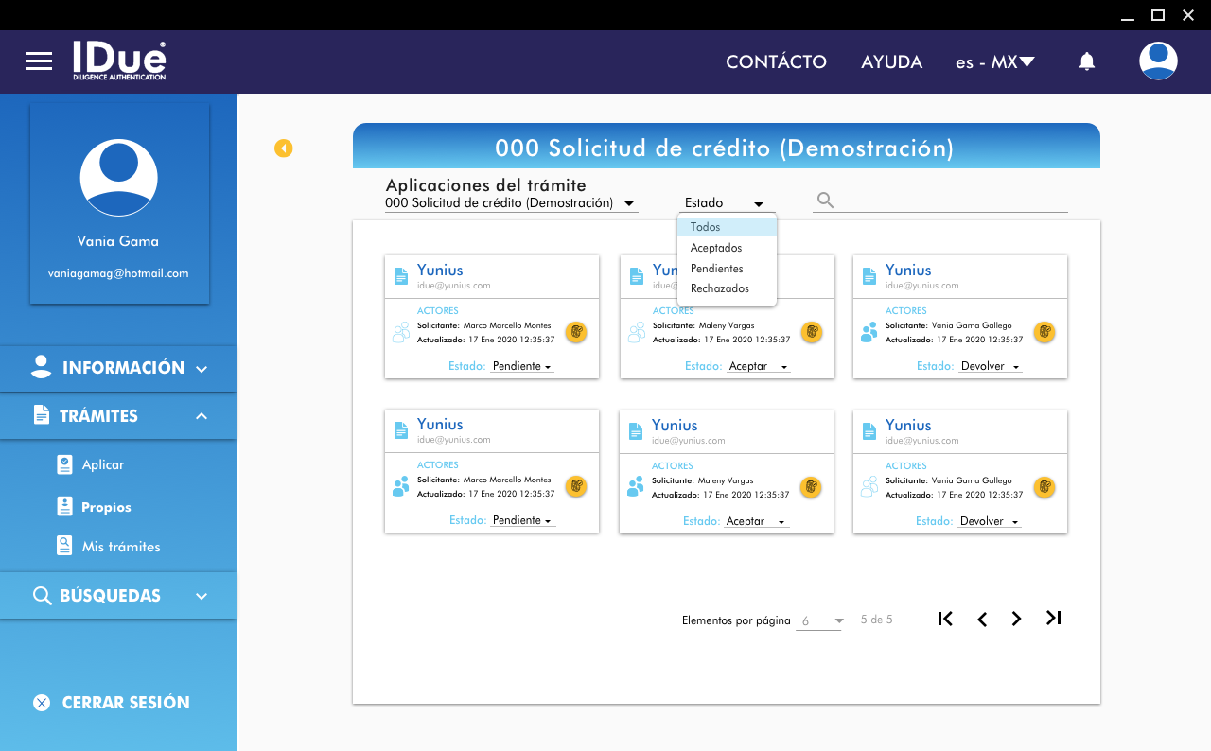Click the search magnifier icon
The width and height of the screenshot is (1211, 751).
[x=825, y=201]
